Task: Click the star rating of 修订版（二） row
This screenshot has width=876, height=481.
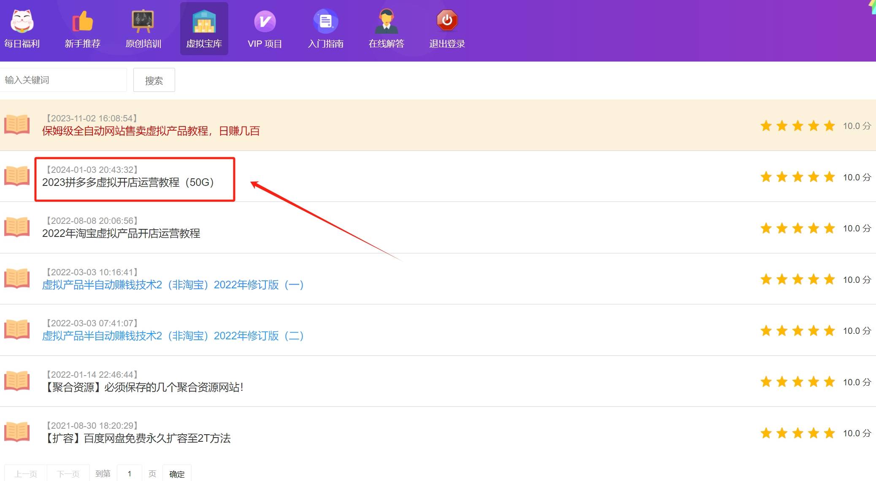Action: coord(798,331)
